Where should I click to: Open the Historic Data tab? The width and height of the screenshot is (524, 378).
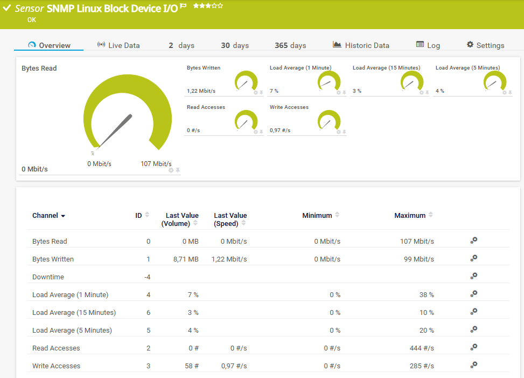(x=361, y=45)
